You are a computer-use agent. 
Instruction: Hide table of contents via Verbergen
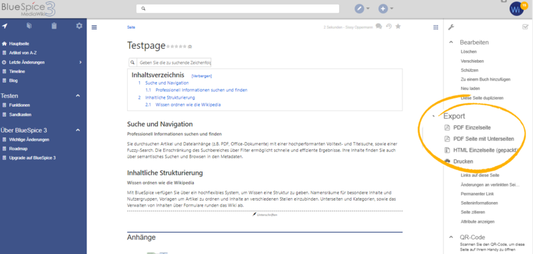202,76
